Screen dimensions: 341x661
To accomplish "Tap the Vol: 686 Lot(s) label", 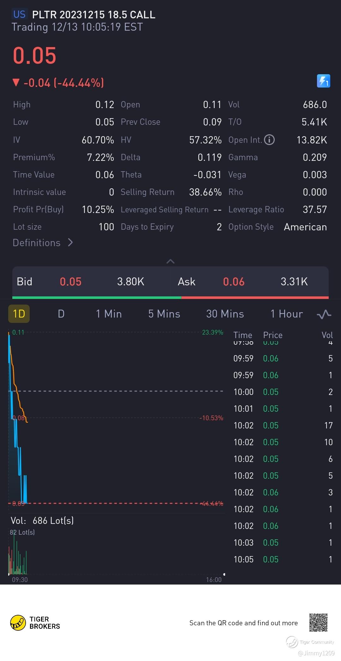I will click(42, 520).
